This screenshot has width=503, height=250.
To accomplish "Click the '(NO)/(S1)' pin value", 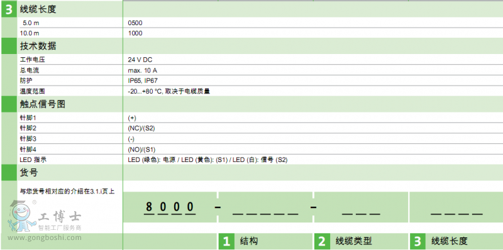I will click(141, 149).
